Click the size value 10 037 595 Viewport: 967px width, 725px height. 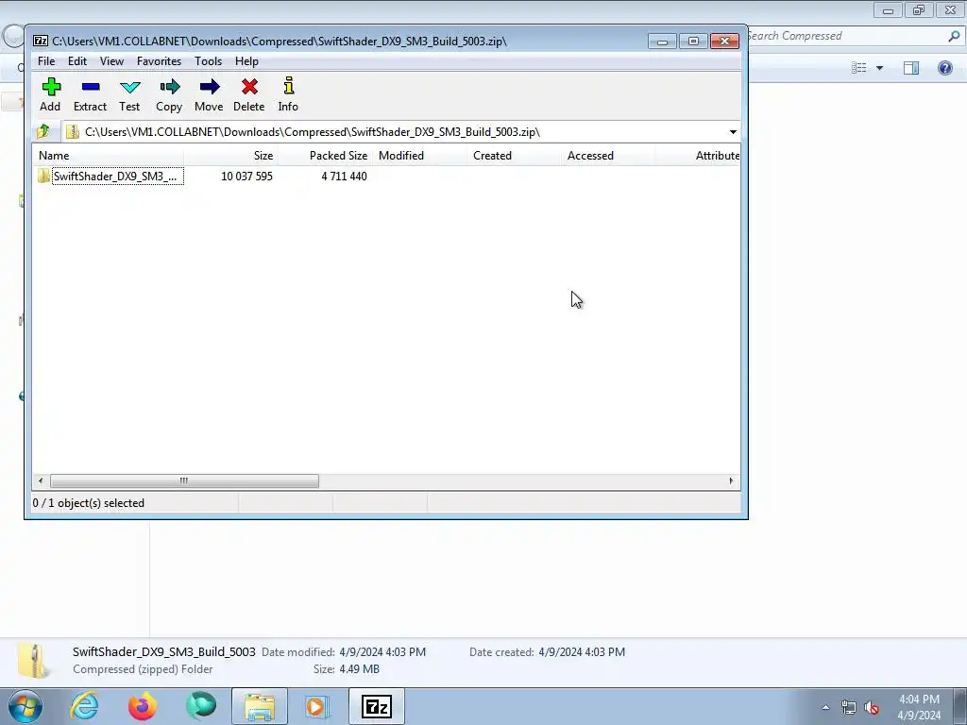[x=246, y=177]
